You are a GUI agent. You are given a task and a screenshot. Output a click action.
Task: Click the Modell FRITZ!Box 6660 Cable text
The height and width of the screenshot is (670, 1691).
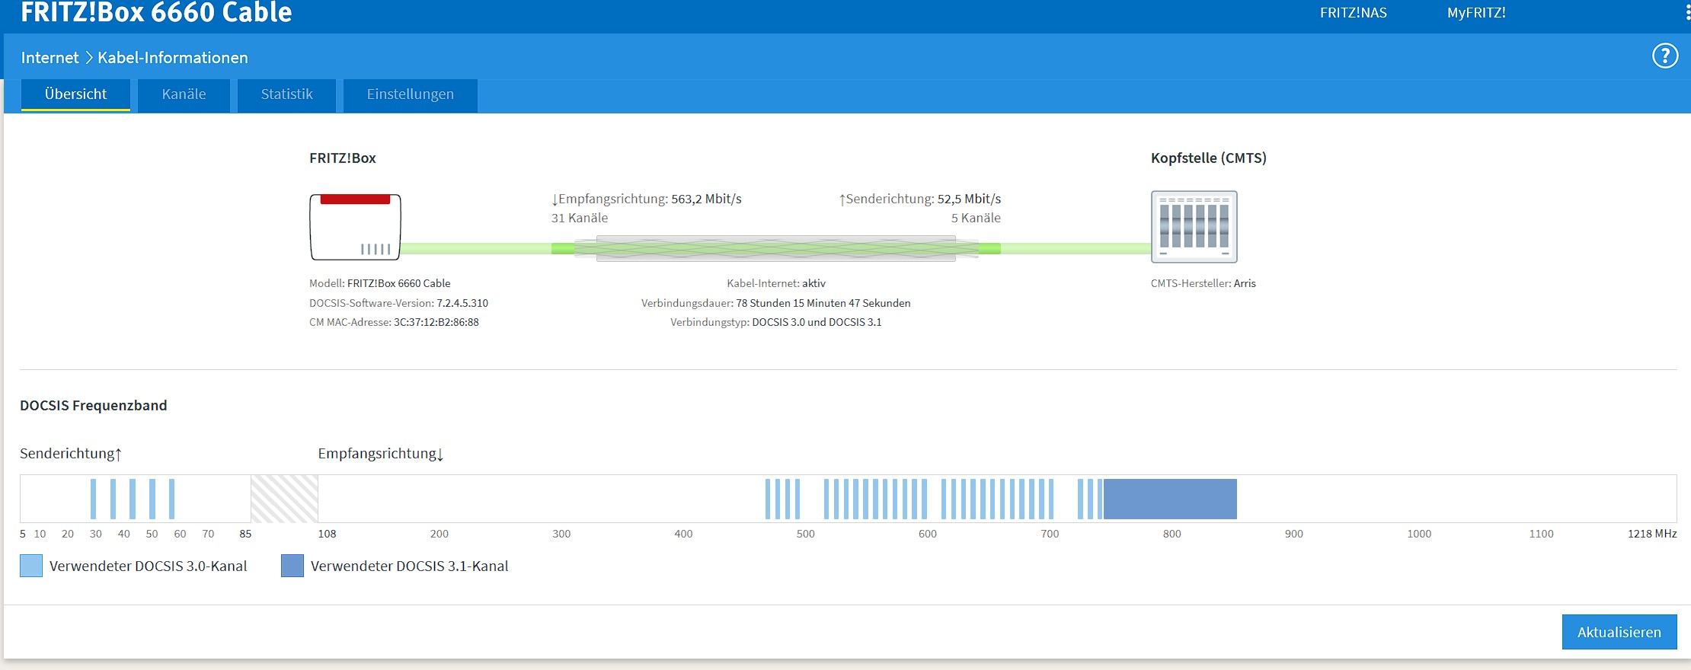point(380,283)
